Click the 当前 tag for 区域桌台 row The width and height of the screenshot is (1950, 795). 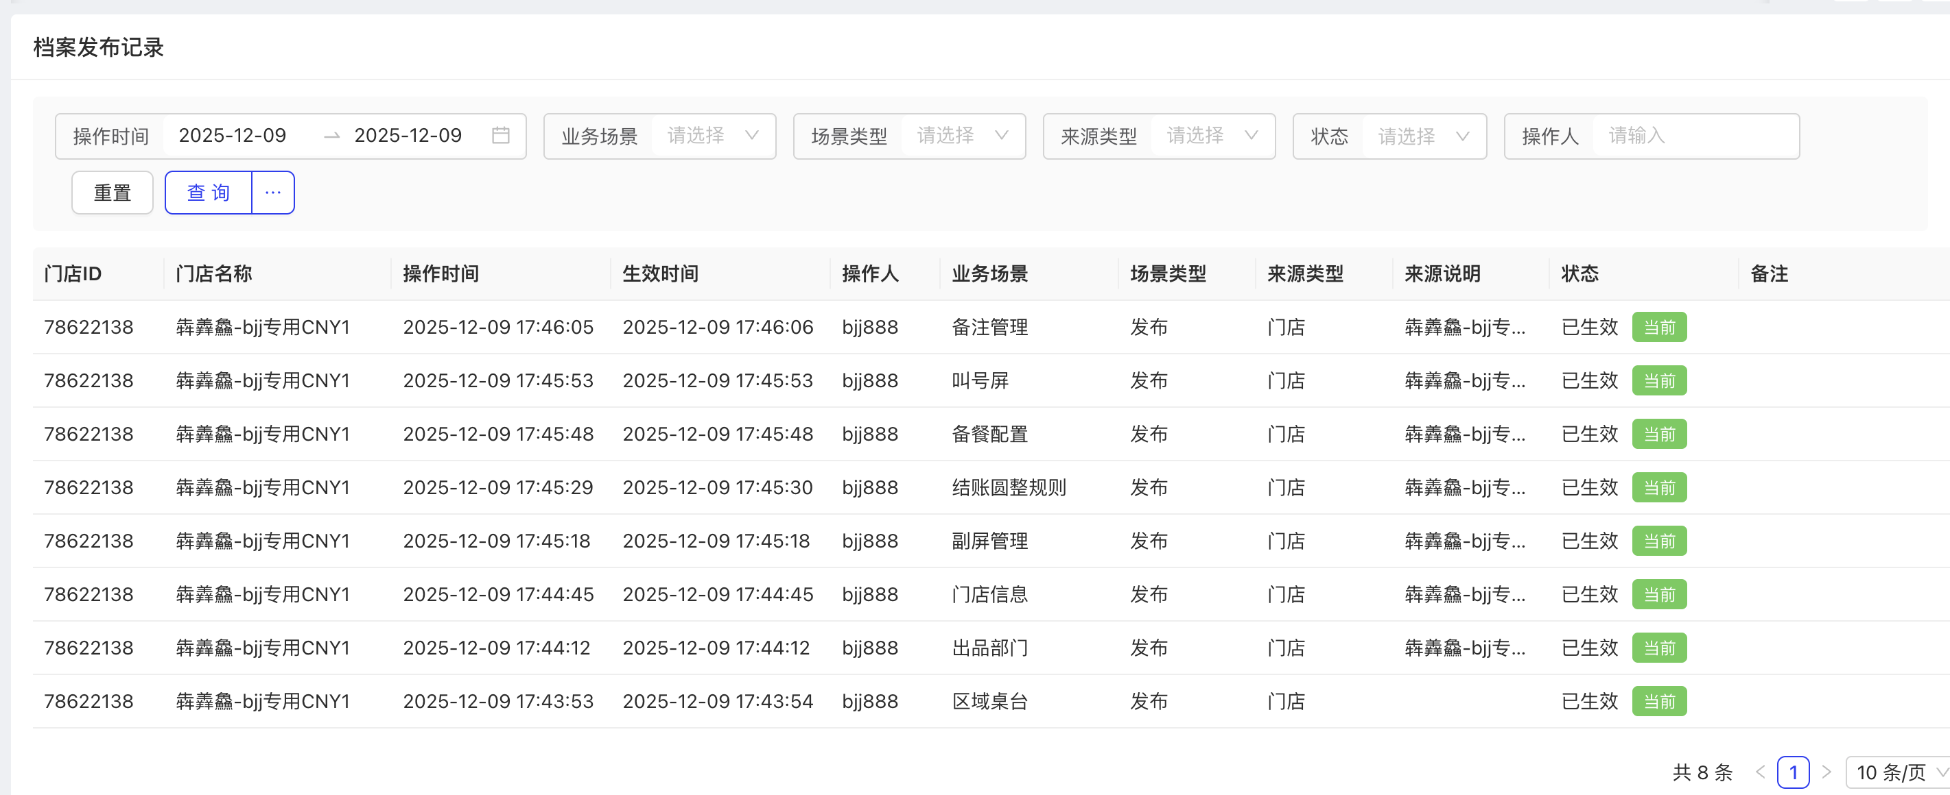1658,701
